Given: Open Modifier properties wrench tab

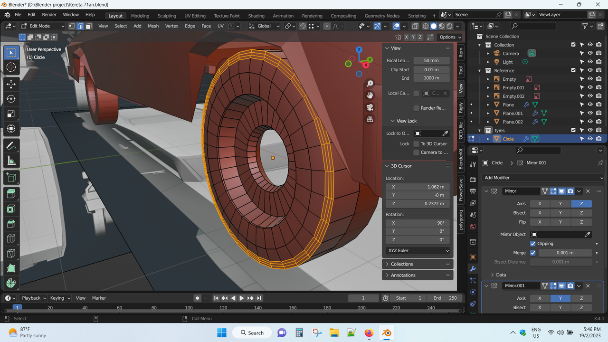Looking at the screenshot, I should point(473,269).
